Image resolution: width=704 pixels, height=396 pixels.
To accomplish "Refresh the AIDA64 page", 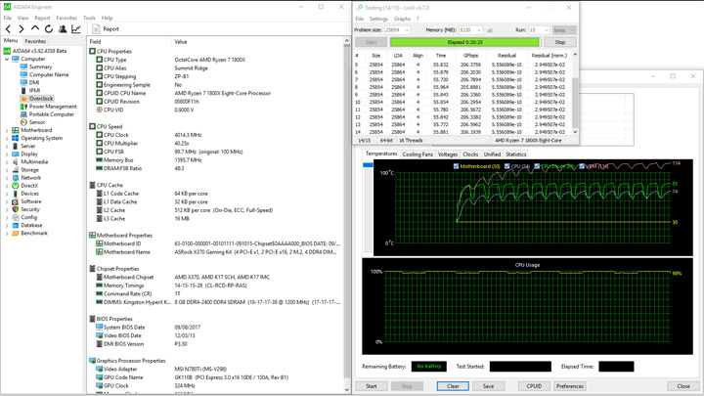I will point(49,29).
